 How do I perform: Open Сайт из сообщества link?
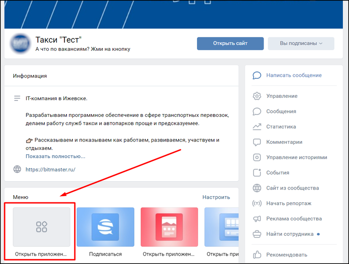tap(293, 188)
